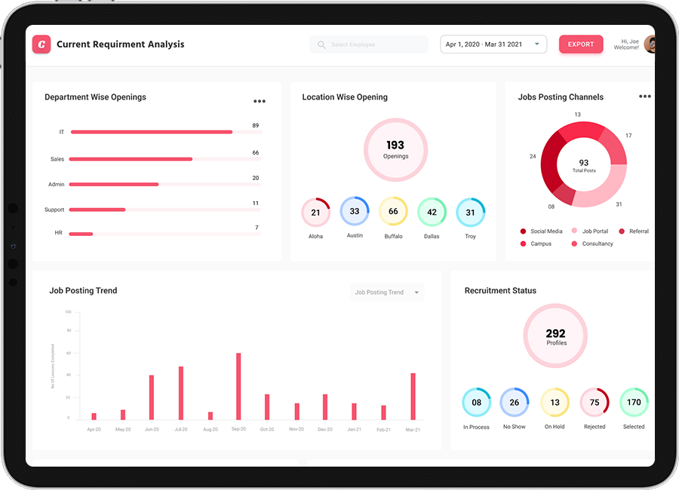The image size is (679, 490).
Task: Click the HR department progress bar
Action: point(165,234)
